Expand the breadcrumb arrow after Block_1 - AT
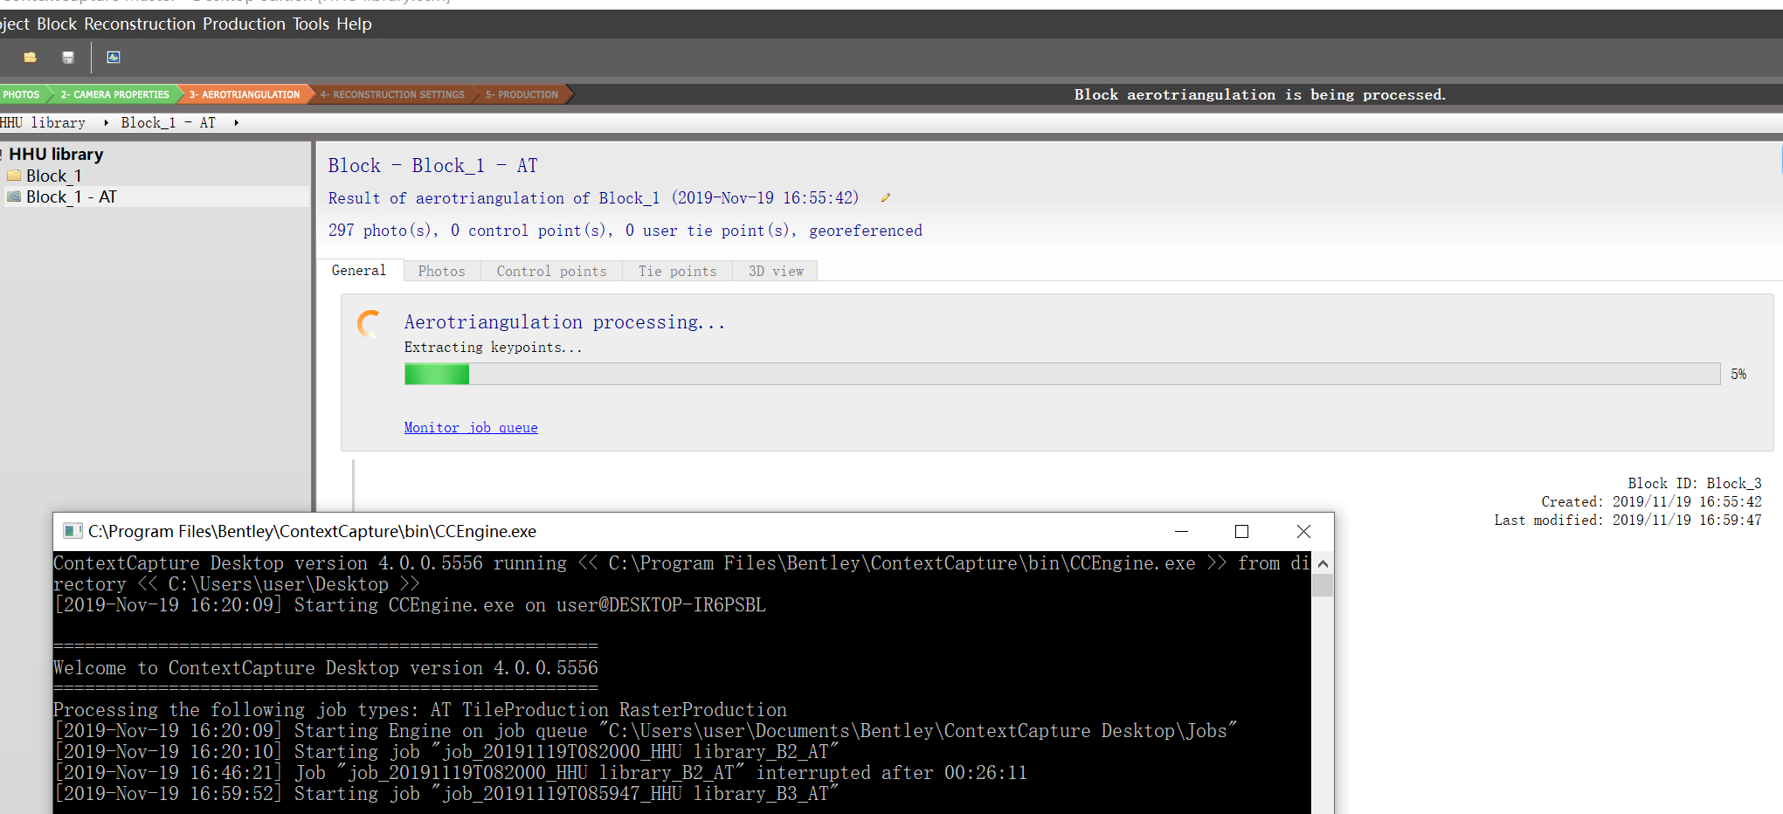 (x=236, y=123)
